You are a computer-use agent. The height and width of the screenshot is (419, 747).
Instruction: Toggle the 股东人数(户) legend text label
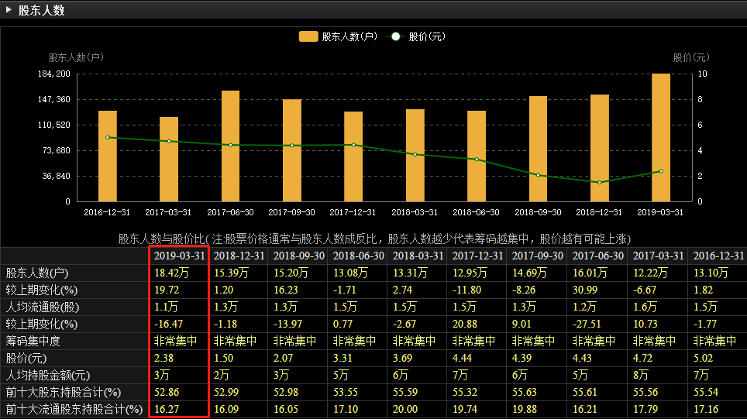click(x=349, y=36)
